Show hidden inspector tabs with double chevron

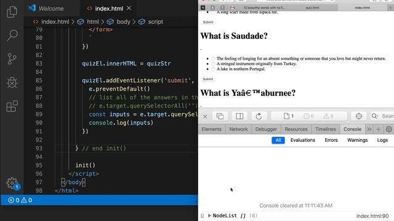(369, 129)
